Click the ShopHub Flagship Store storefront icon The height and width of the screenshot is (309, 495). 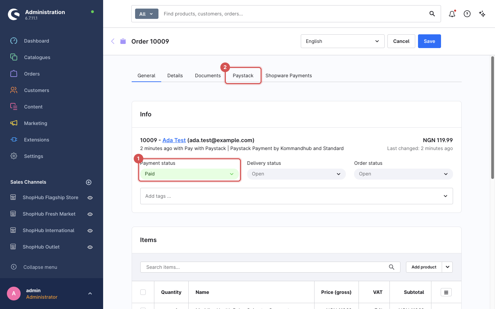coord(13,197)
